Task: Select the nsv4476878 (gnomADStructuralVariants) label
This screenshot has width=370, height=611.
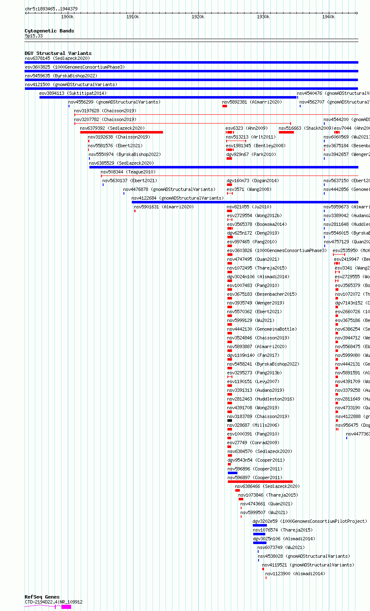Action: pyautogui.click(x=169, y=189)
